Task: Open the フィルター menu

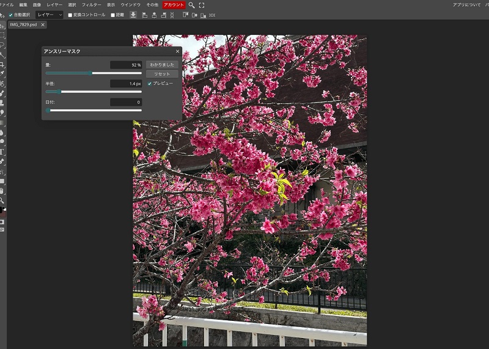Action: [x=91, y=5]
